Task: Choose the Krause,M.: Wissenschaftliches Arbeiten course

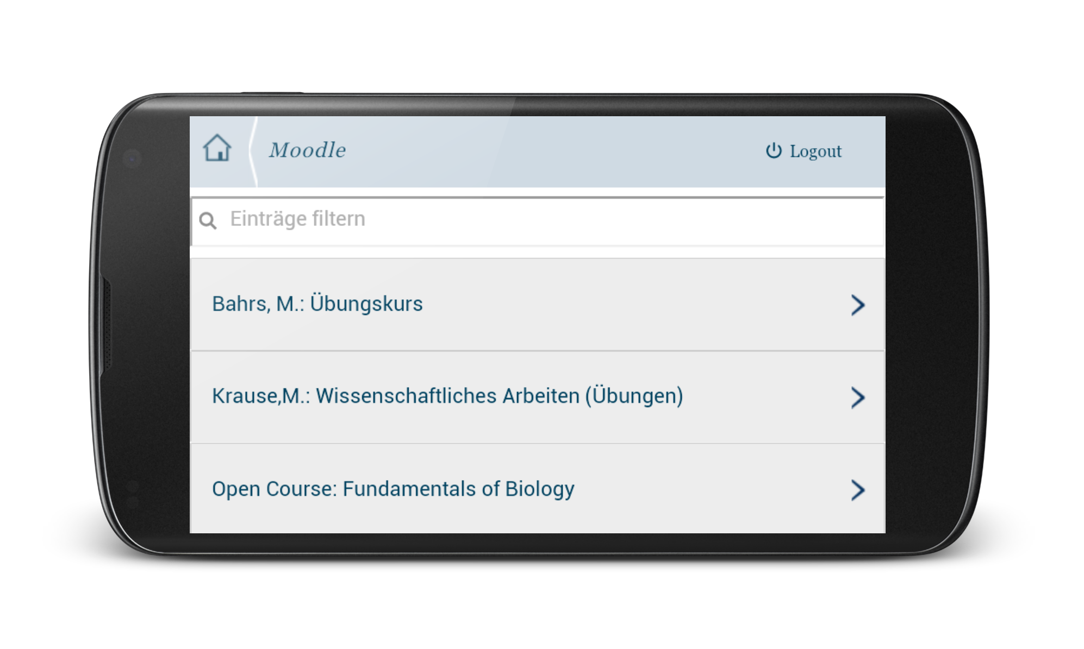Action: [447, 396]
